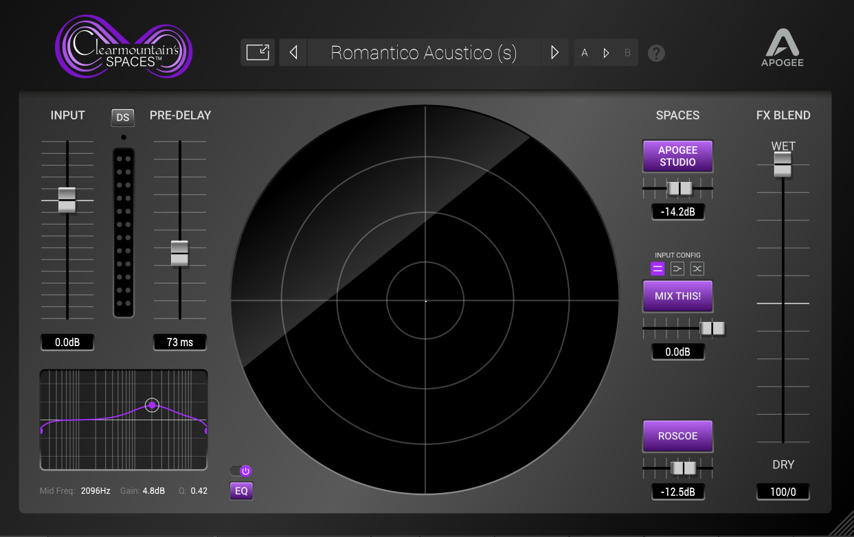854x537 pixels.
Task: Click the Q 0.42 value
Action: pos(199,491)
